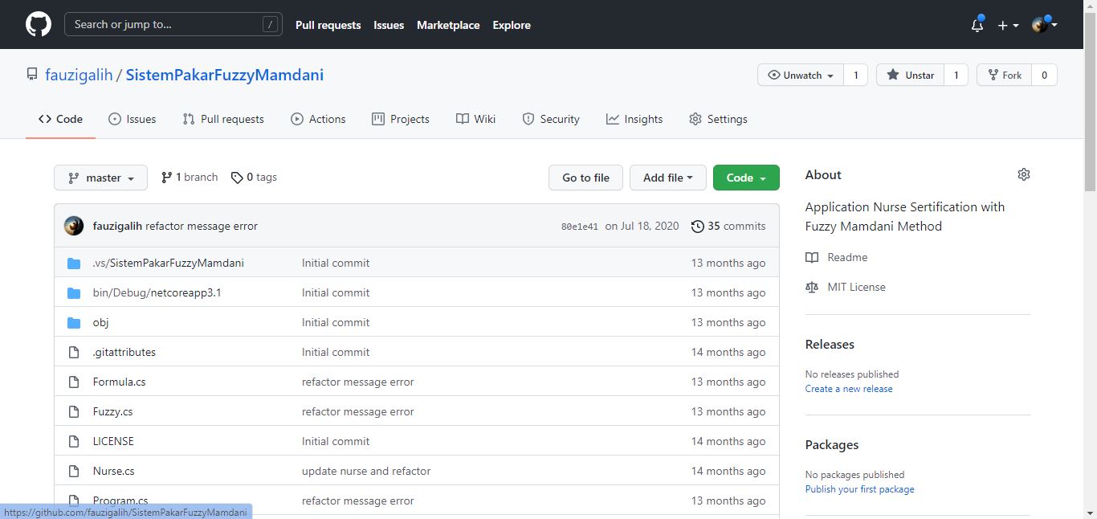Image resolution: width=1097 pixels, height=519 pixels.
Task: Click the star icon in Unstar button
Action: 893,75
